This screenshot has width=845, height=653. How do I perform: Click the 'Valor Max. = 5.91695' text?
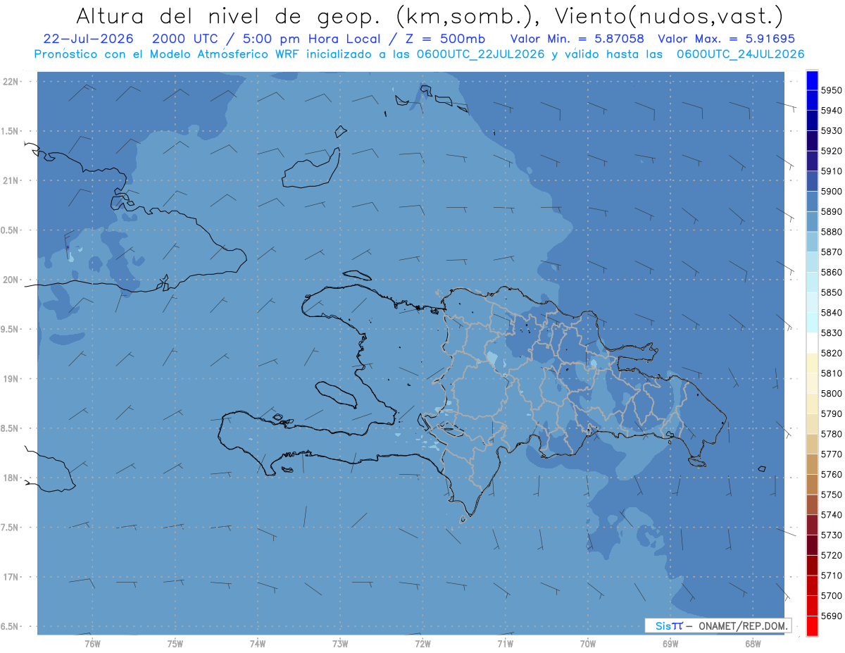click(x=727, y=39)
